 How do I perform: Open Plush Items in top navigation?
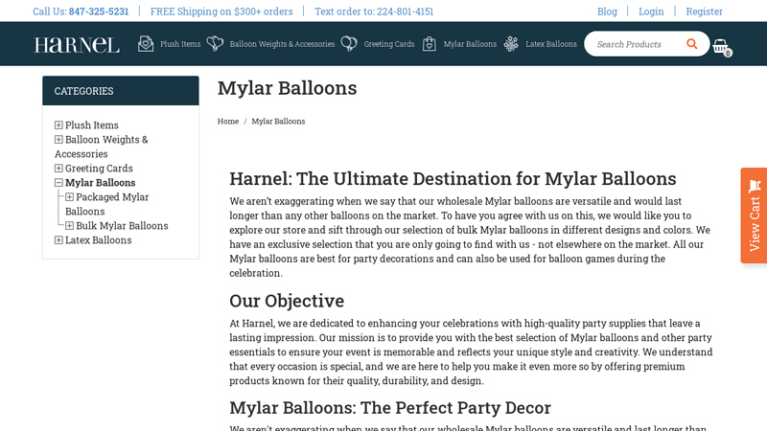180,44
